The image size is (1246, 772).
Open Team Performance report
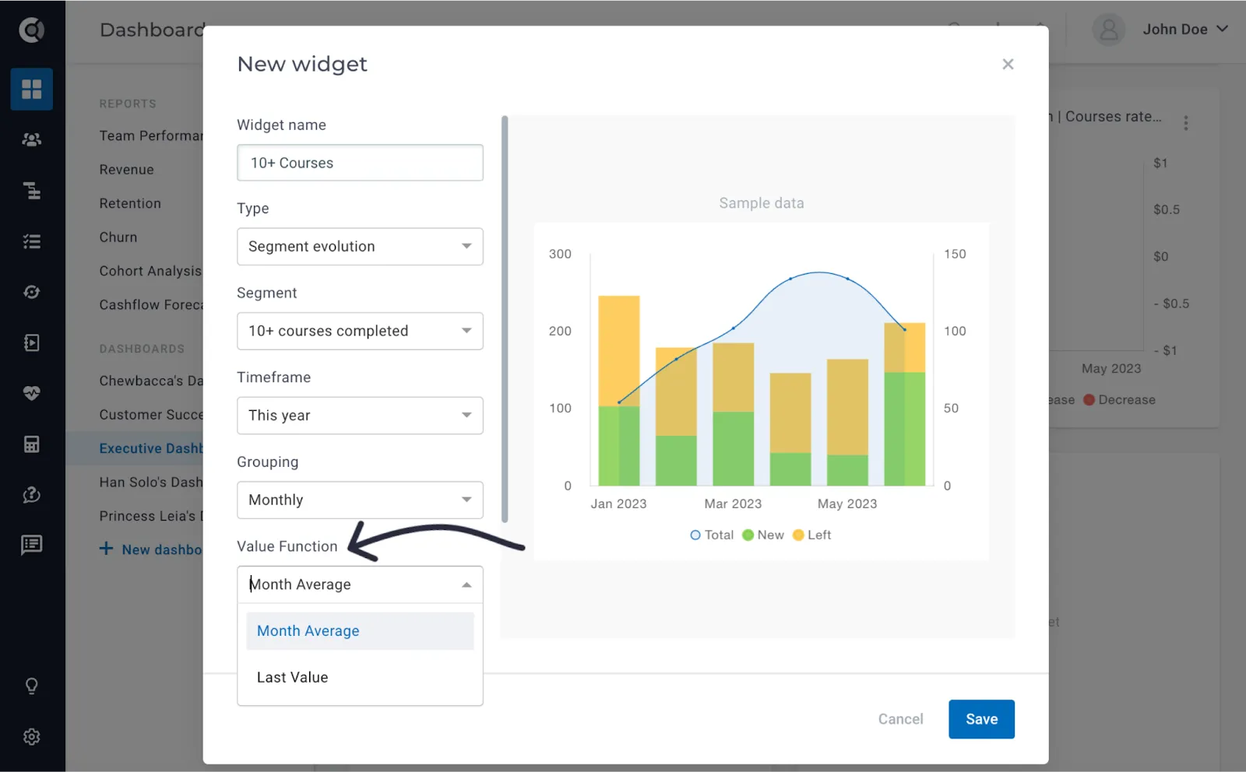click(151, 136)
